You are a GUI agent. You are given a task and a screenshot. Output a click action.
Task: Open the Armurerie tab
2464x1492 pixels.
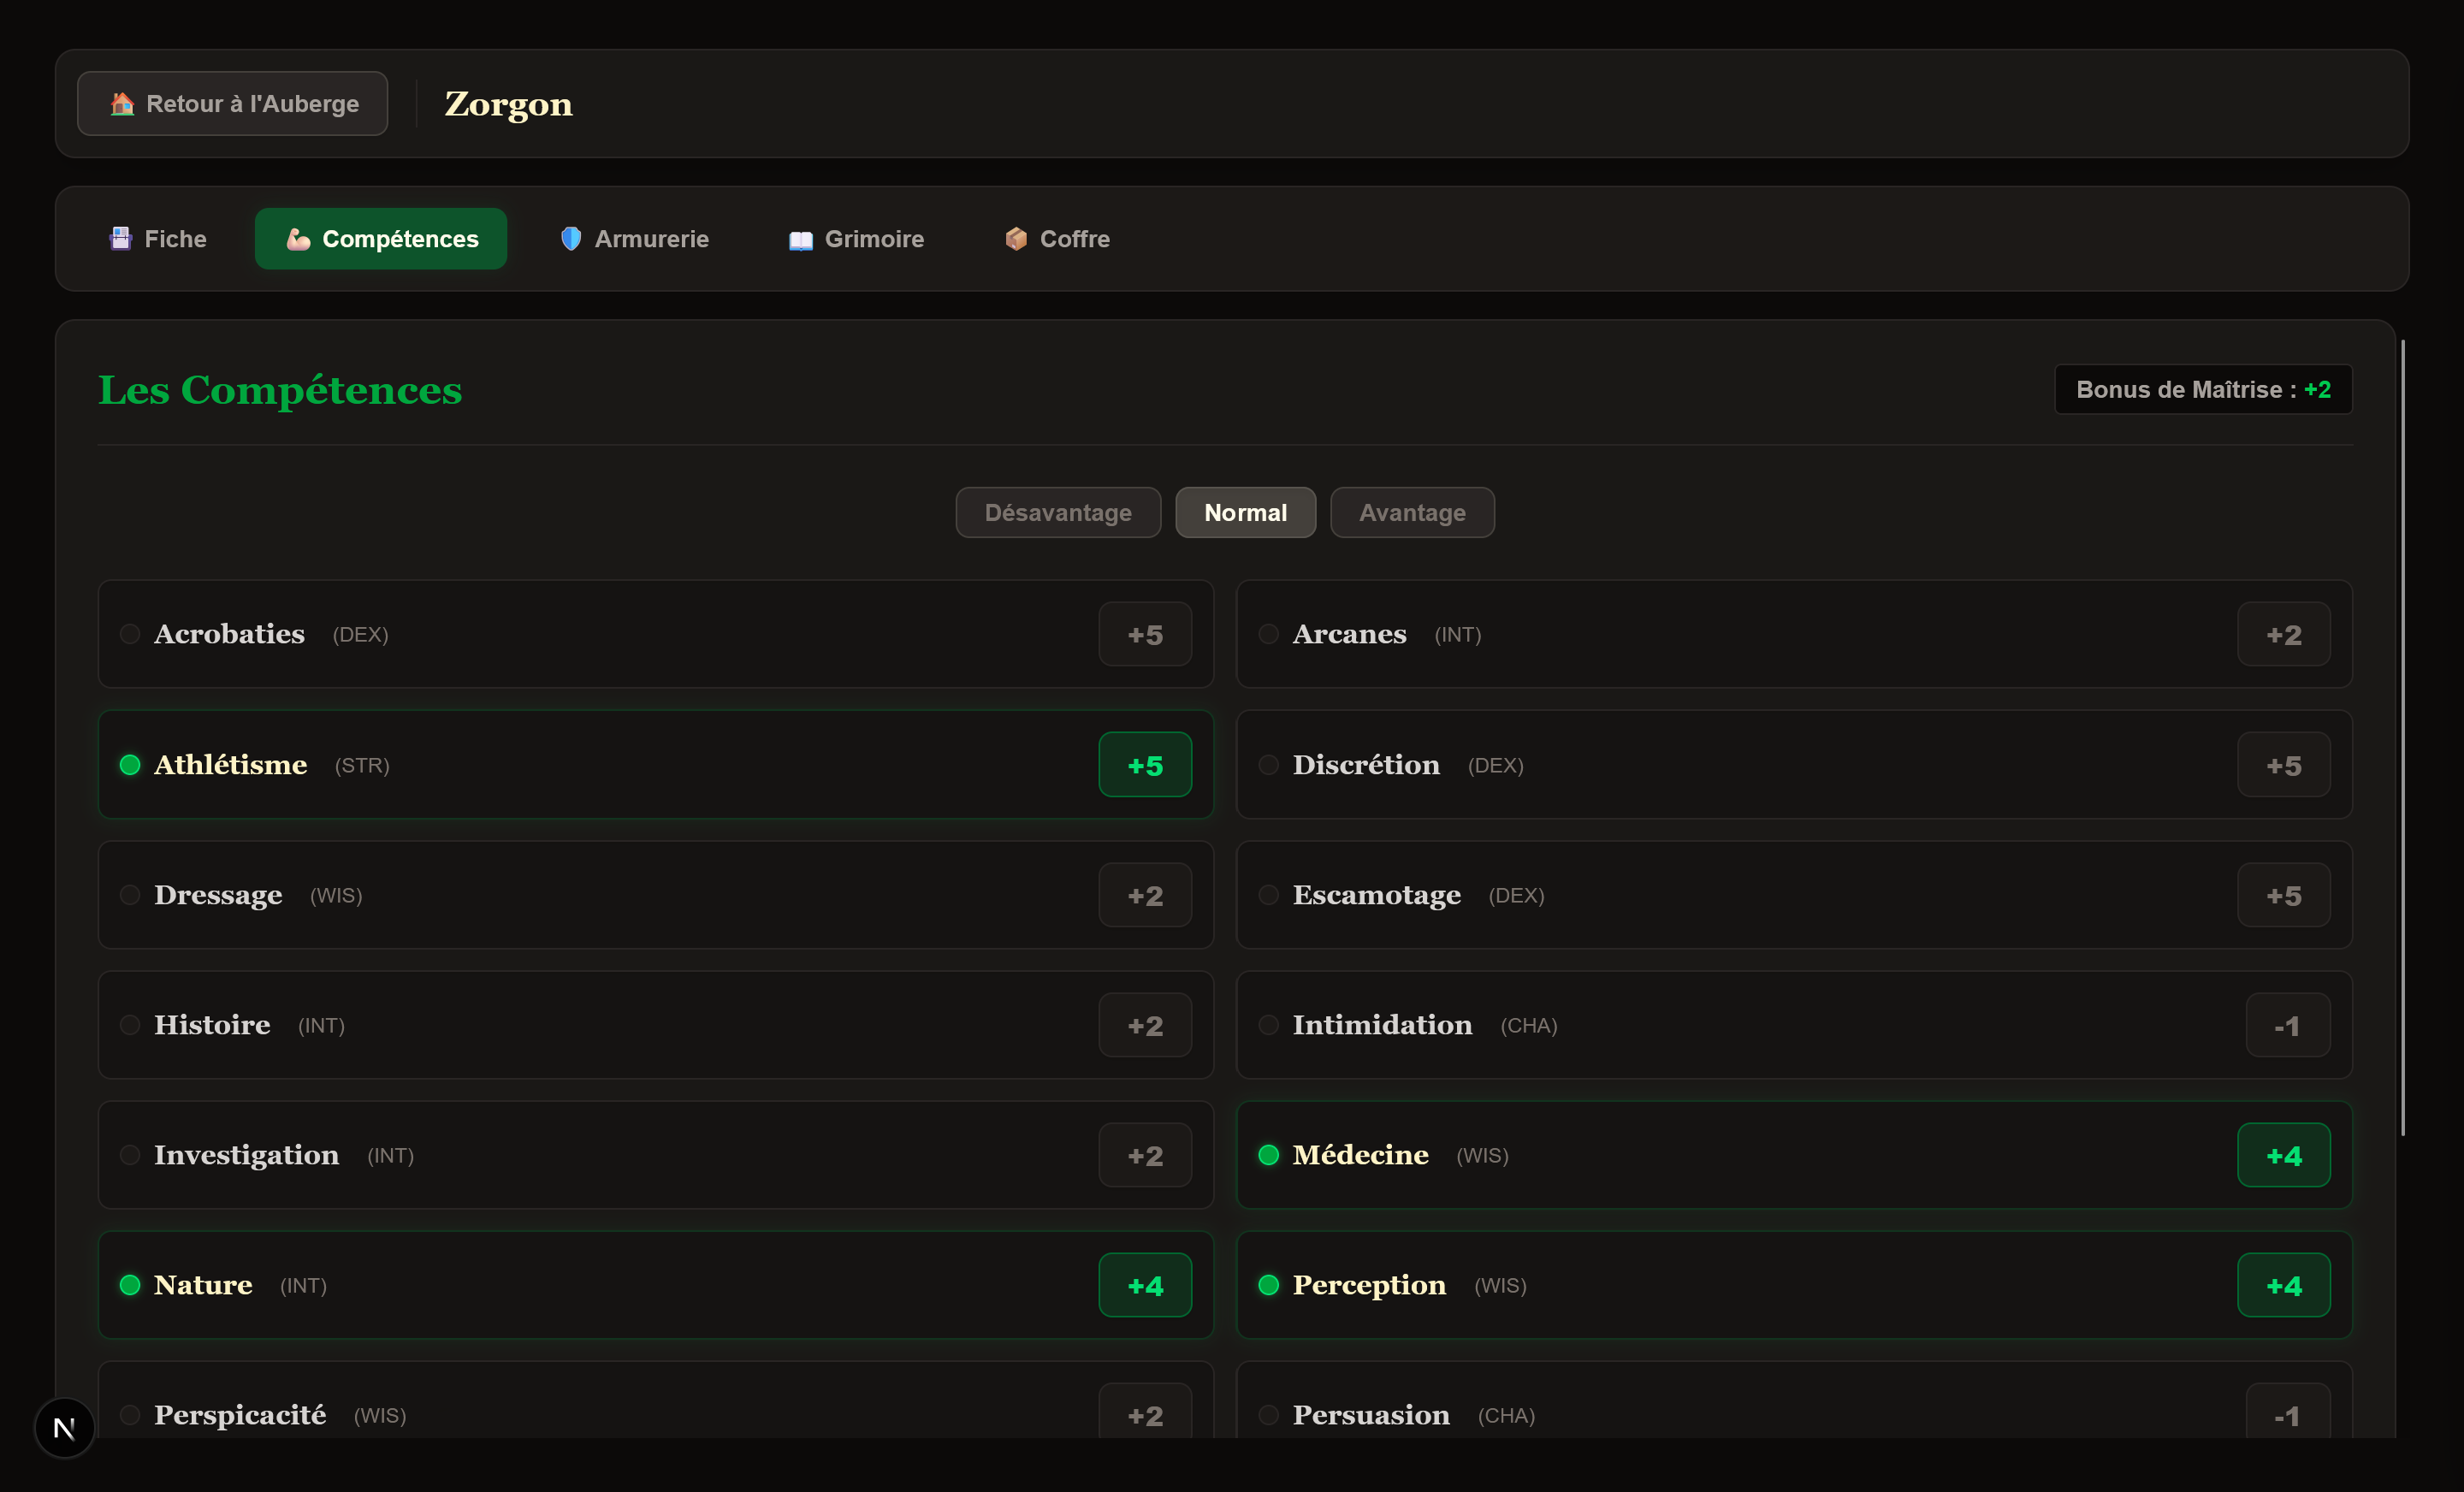[x=634, y=238]
